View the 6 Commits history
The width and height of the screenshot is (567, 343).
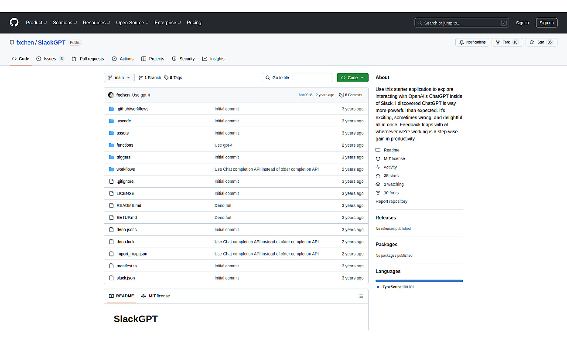pos(351,95)
